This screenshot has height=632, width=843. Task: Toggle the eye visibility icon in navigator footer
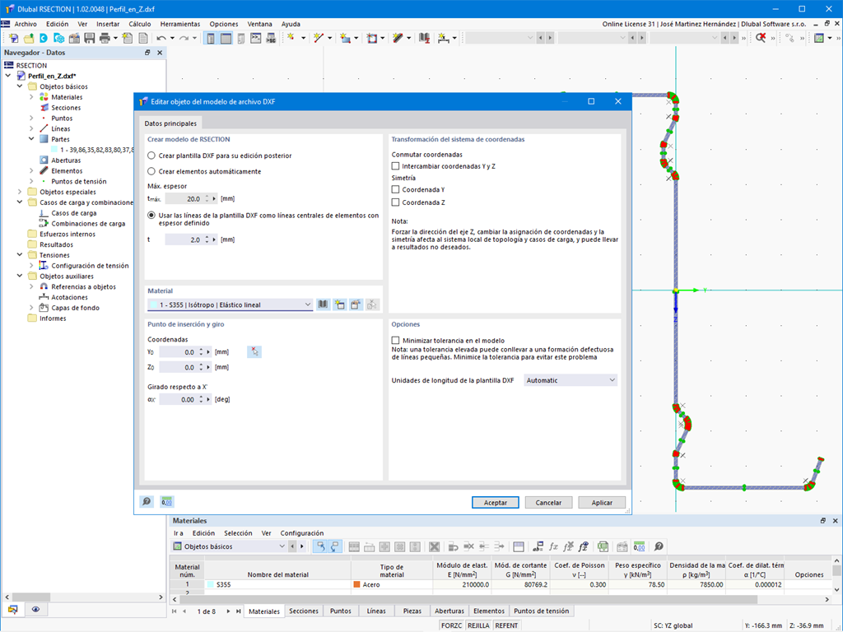coord(35,610)
